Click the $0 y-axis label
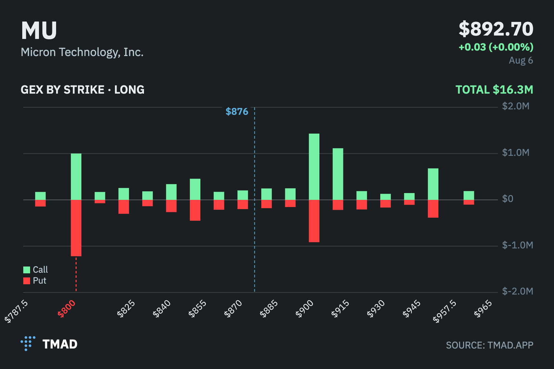 [x=508, y=199]
